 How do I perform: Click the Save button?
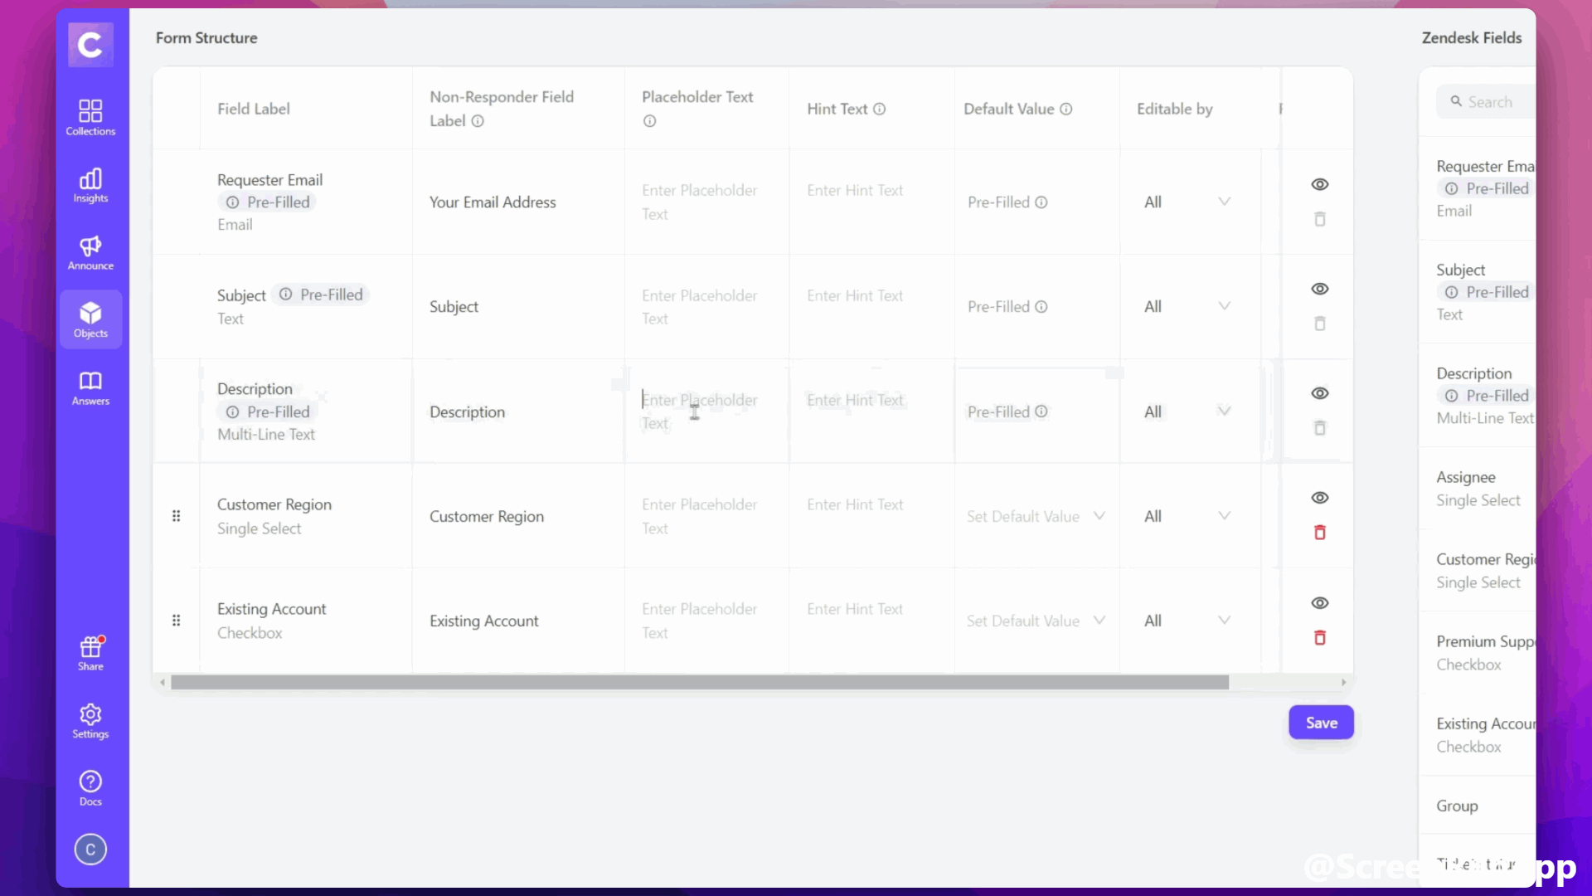click(x=1320, y=723)
